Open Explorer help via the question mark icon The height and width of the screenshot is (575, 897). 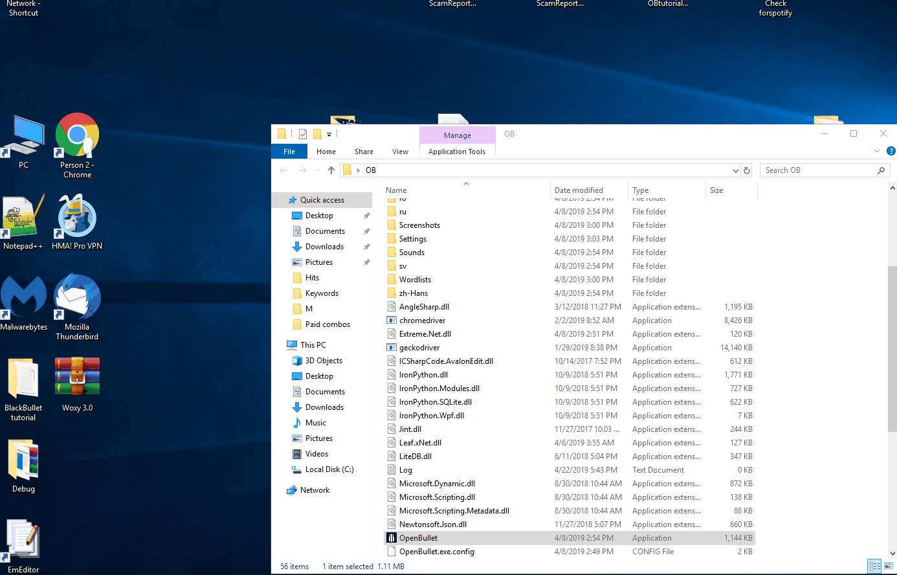point(891,151)
